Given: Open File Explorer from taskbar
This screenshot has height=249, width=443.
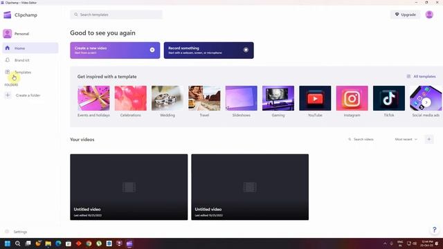Looking at the screenshot, I should tap(48, 243).
